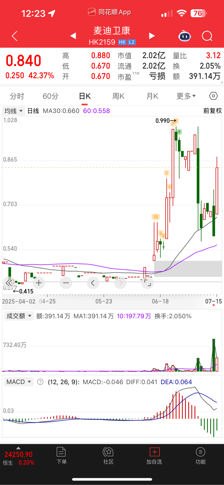Screen dimensions: 224x485
Task: Open 社区 community icon
Action: tap(108, 456)
